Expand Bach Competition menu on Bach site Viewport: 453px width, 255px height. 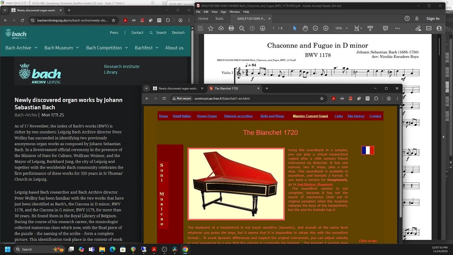coord(107,48)
